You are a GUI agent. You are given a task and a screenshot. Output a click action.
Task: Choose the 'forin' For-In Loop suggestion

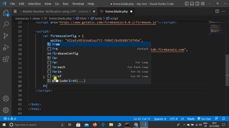pyautogui.click(x=99, y=71)
